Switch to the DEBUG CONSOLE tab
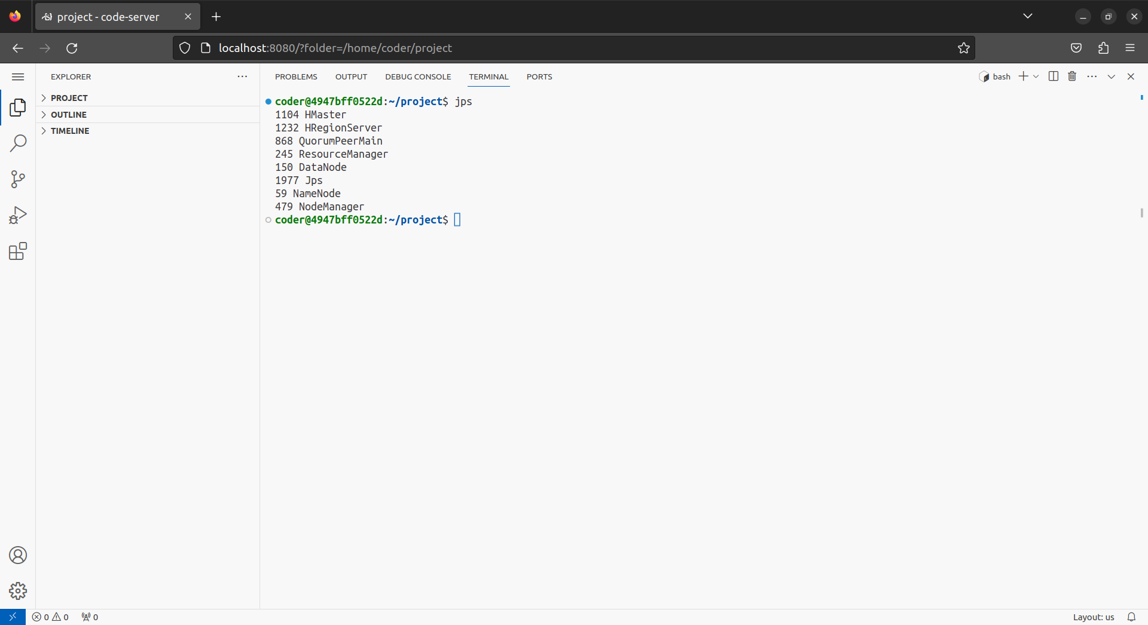This screenshot has height=625, width=1148. [x=417, y=76]
